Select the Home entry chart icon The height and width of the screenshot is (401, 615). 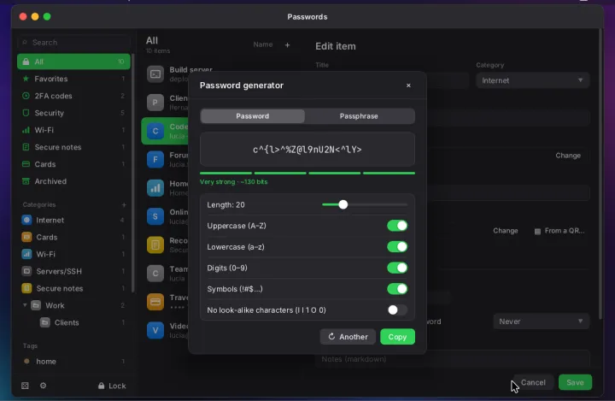pyautogui.click(x=155, y=188)
